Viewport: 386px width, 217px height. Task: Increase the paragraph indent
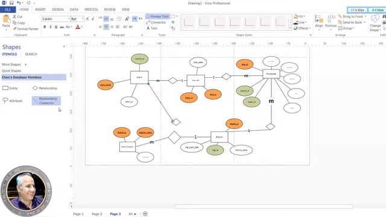pyautogui.click(x=130, y=27)
